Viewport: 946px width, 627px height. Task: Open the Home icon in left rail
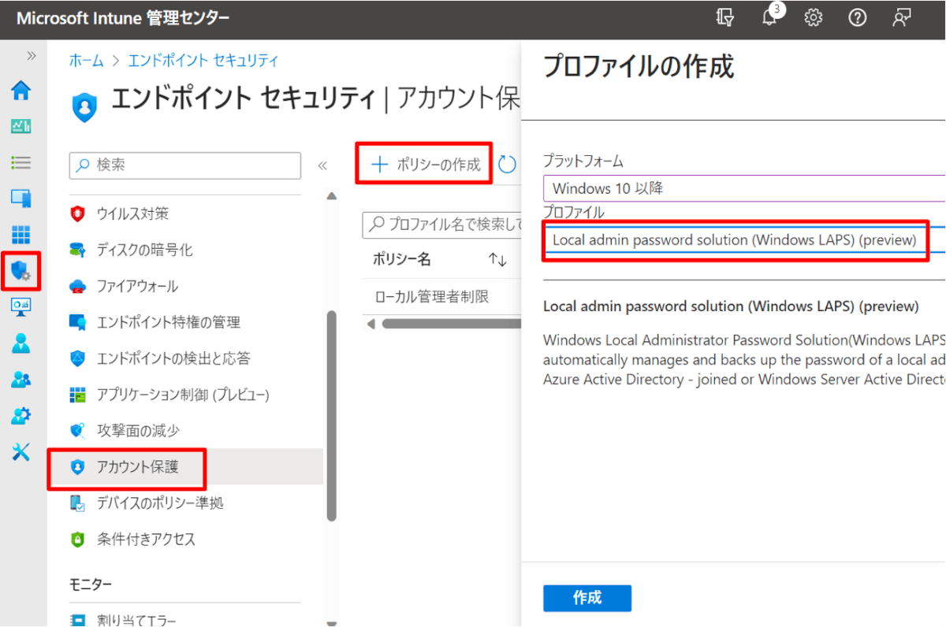[x=21, y=91]
